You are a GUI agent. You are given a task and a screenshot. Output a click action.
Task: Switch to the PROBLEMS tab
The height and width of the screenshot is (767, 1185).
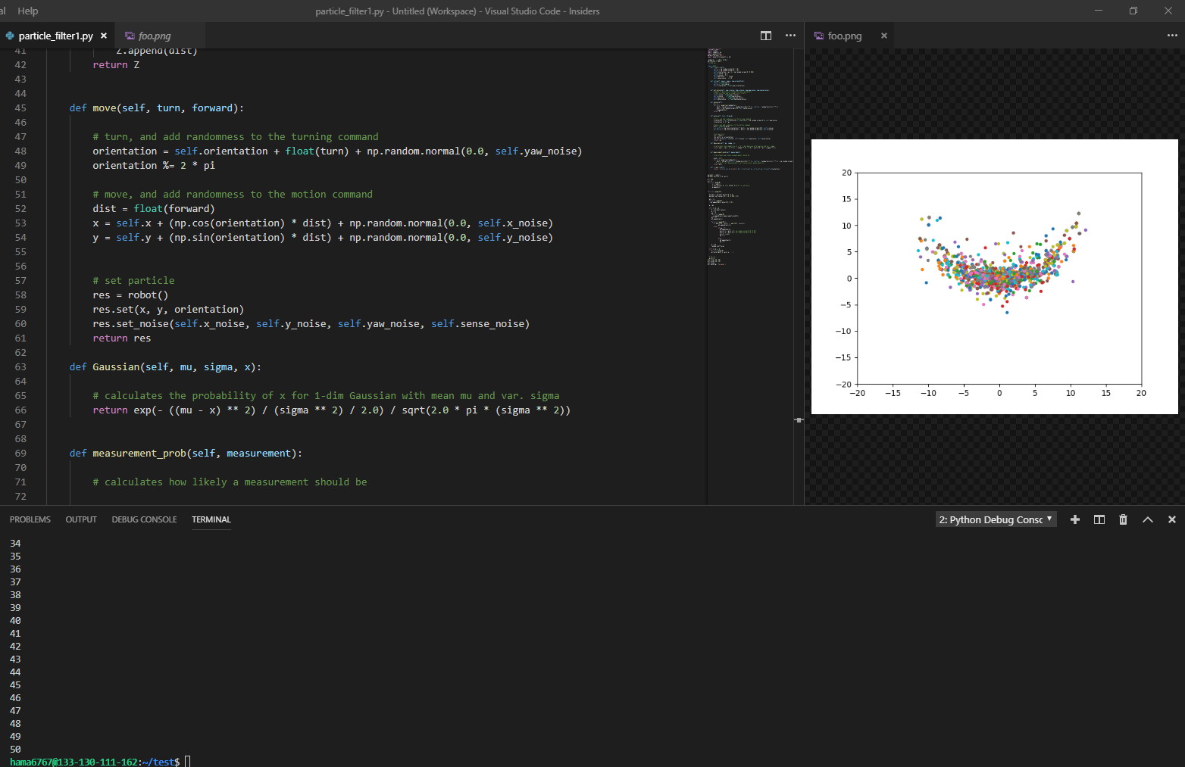click(30, 519)
